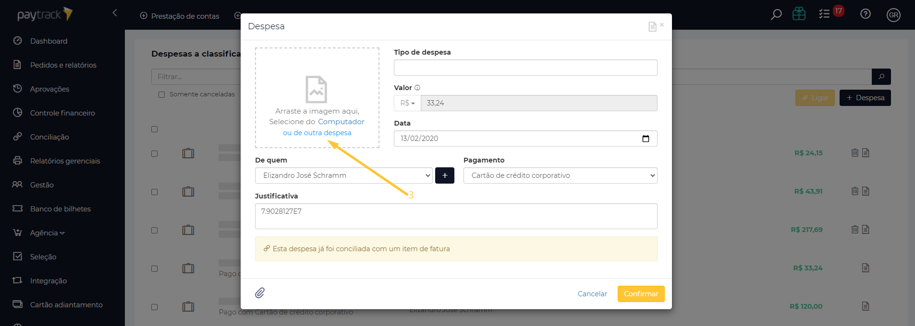Click the Tipo de despesa input field
The image size is (915, 326).
tap(525, 68)
